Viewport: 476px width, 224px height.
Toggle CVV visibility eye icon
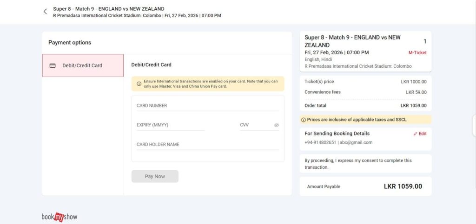pos(276,125)
